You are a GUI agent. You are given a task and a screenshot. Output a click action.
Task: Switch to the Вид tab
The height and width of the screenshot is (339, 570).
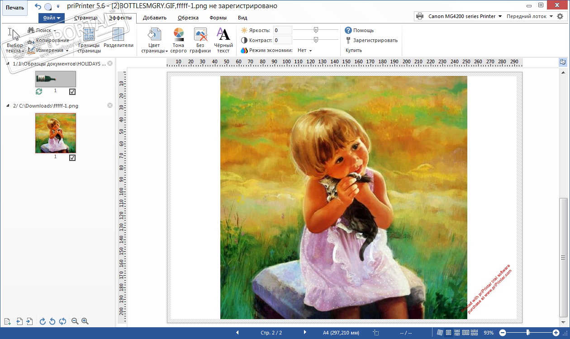tap(242, 18)
